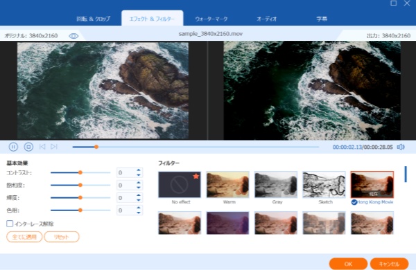Viewport: 416px width, 270px height.
Task: Increase コントラスト value with up arrow
Action: (x=139, y=170)
